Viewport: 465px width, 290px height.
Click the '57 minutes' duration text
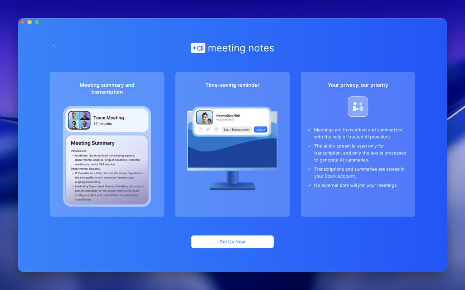click(103, 124)
